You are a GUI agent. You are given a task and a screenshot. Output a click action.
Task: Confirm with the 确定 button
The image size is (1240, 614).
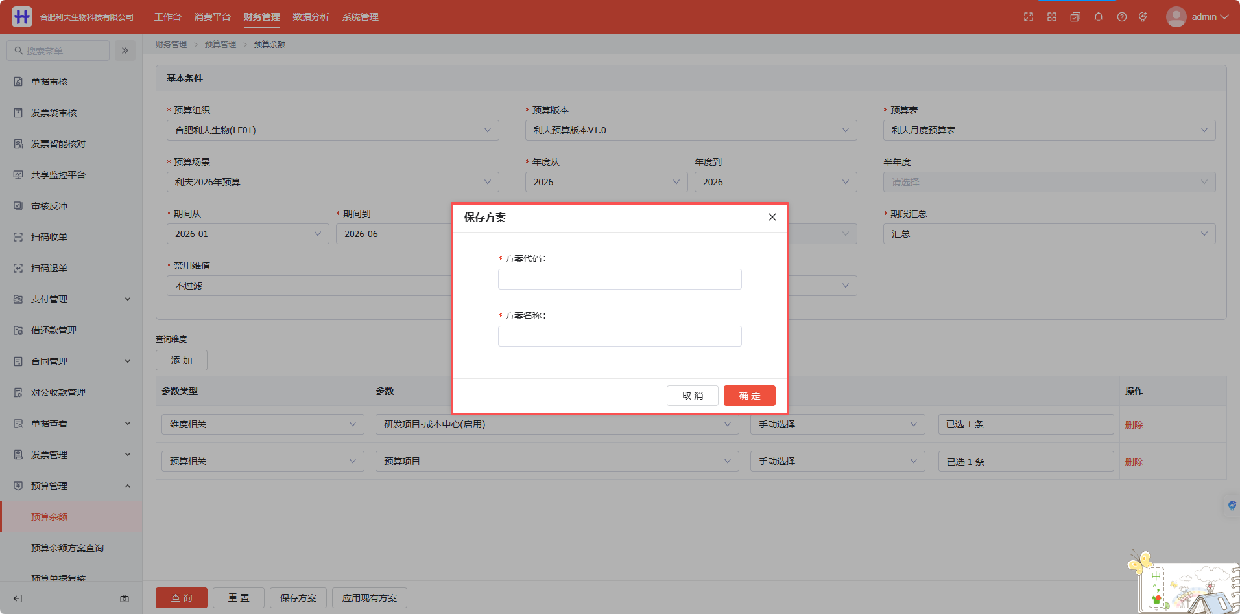coord(749,396)
